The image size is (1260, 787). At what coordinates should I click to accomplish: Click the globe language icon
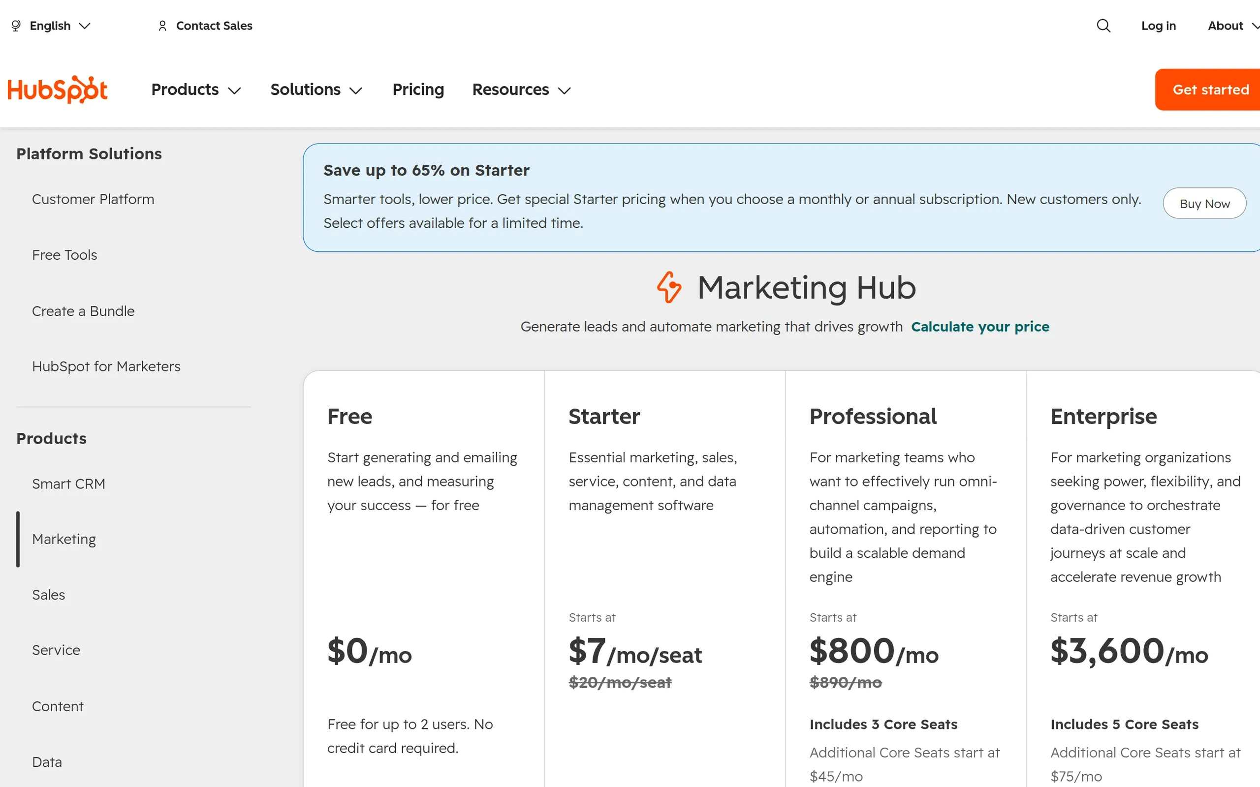pos(16,26)
